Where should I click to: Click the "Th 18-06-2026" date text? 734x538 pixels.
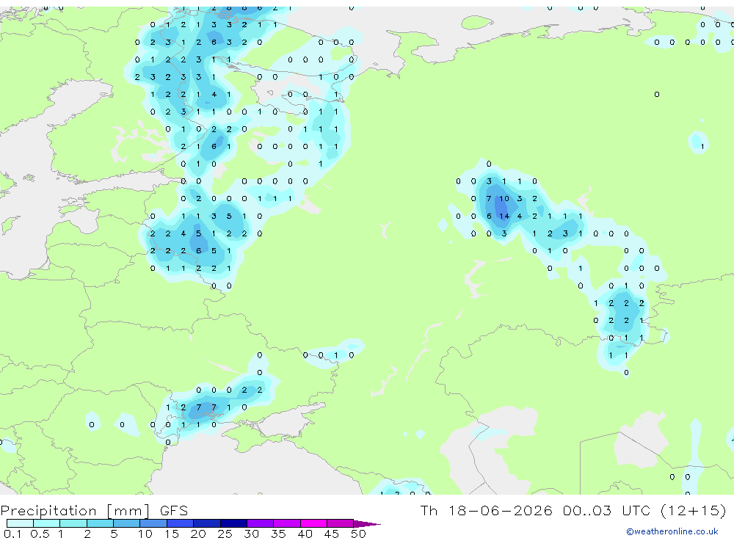(487, 510)
